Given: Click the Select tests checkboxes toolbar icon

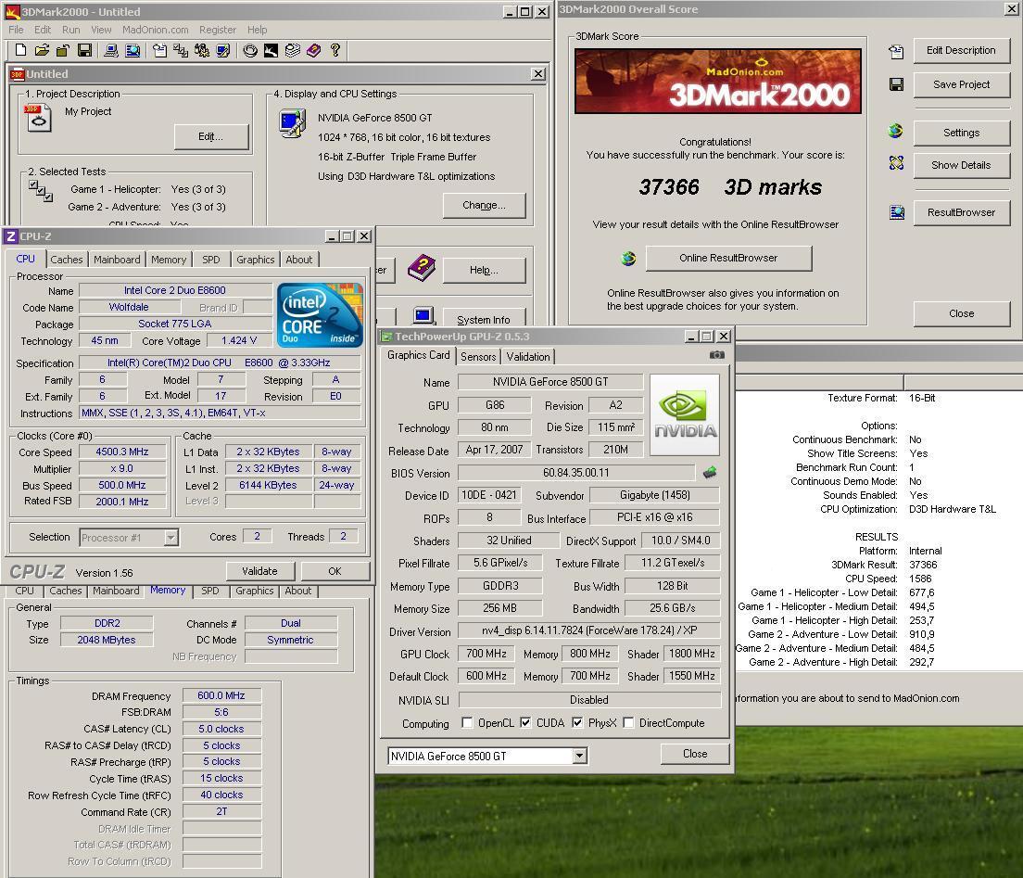Looking at the screenshot, I should point(181,50).
